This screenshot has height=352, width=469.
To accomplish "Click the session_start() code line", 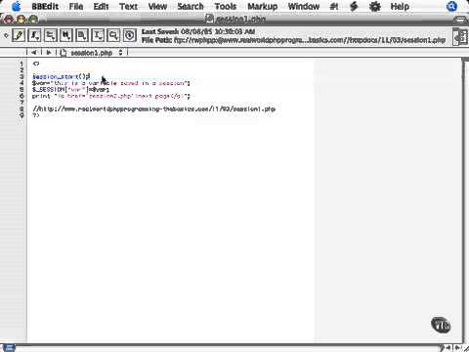I will (61, 76).
